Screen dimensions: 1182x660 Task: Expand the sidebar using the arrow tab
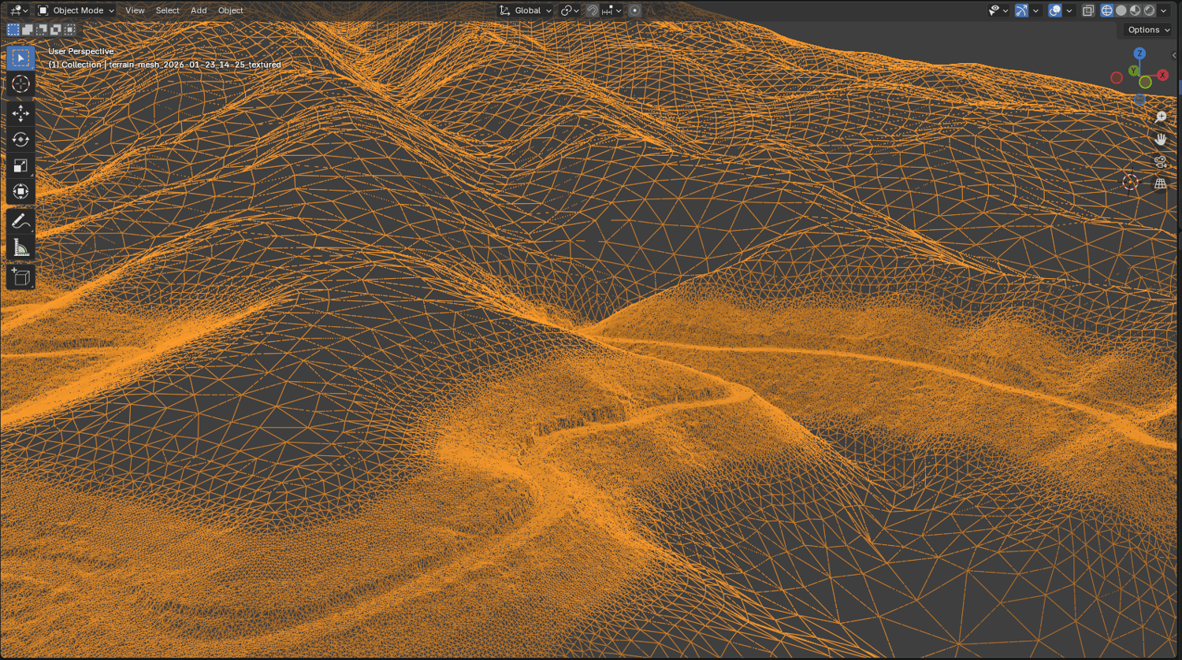[1175, 55]
